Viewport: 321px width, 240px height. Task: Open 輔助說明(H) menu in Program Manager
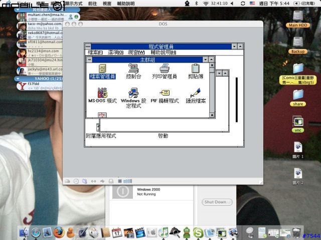tap(163, 52)
